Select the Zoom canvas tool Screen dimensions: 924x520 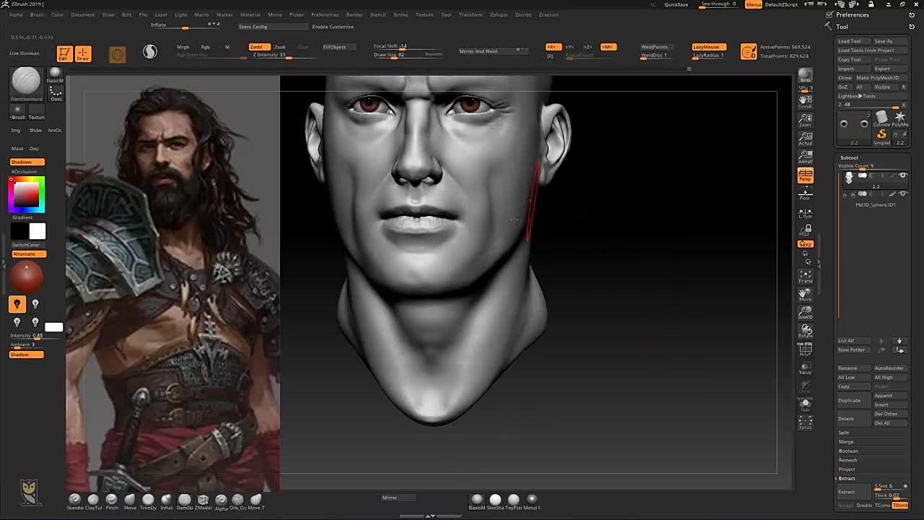(805, 120)
